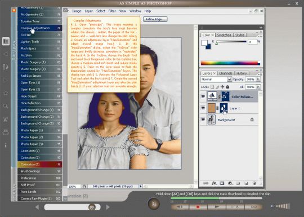This screenshot has width=304, height=217.
Task: Click the recipes list panel sidebar icon
Action: (6, 41)
